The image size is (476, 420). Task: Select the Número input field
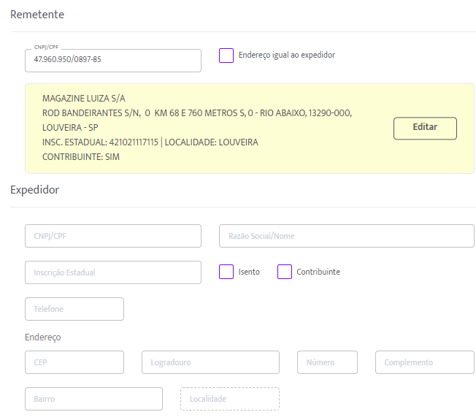327,362
